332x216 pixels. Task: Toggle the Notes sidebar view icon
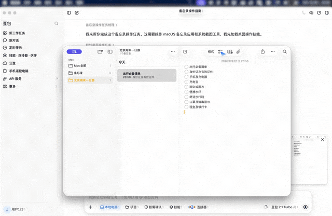[x=110, y=51]
